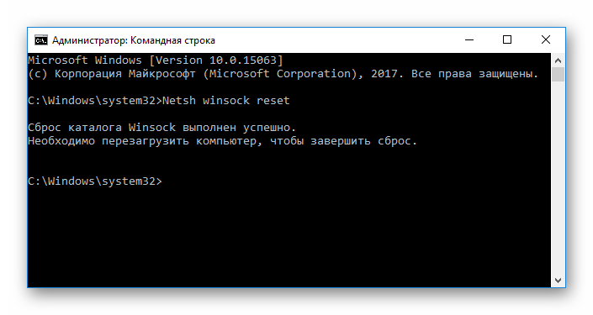Click the title text Администратор: Командная строка

coord(134,40)
